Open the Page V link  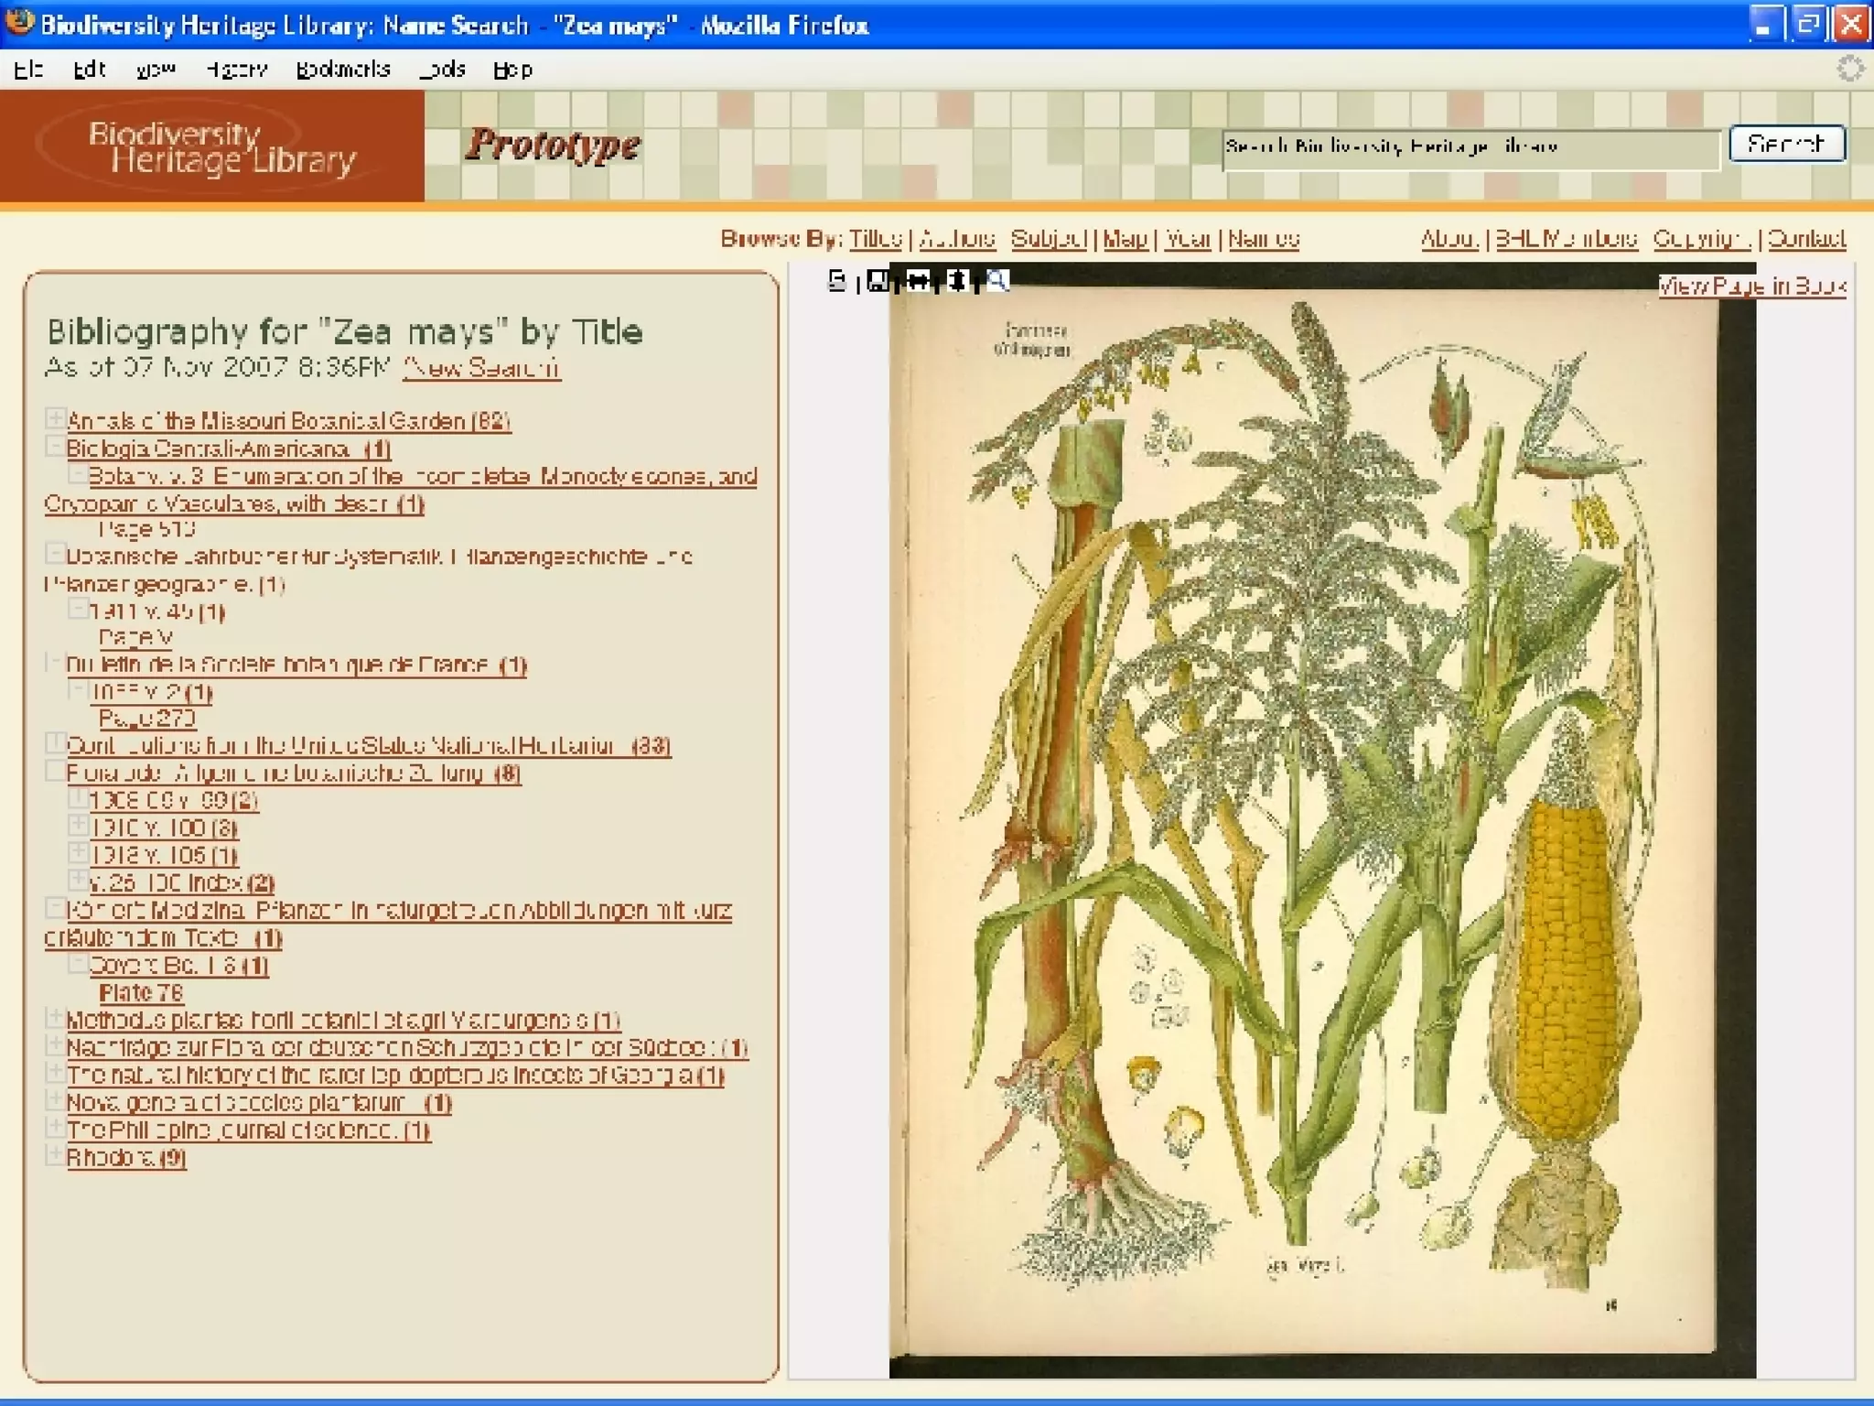click(x=135, y=637)
